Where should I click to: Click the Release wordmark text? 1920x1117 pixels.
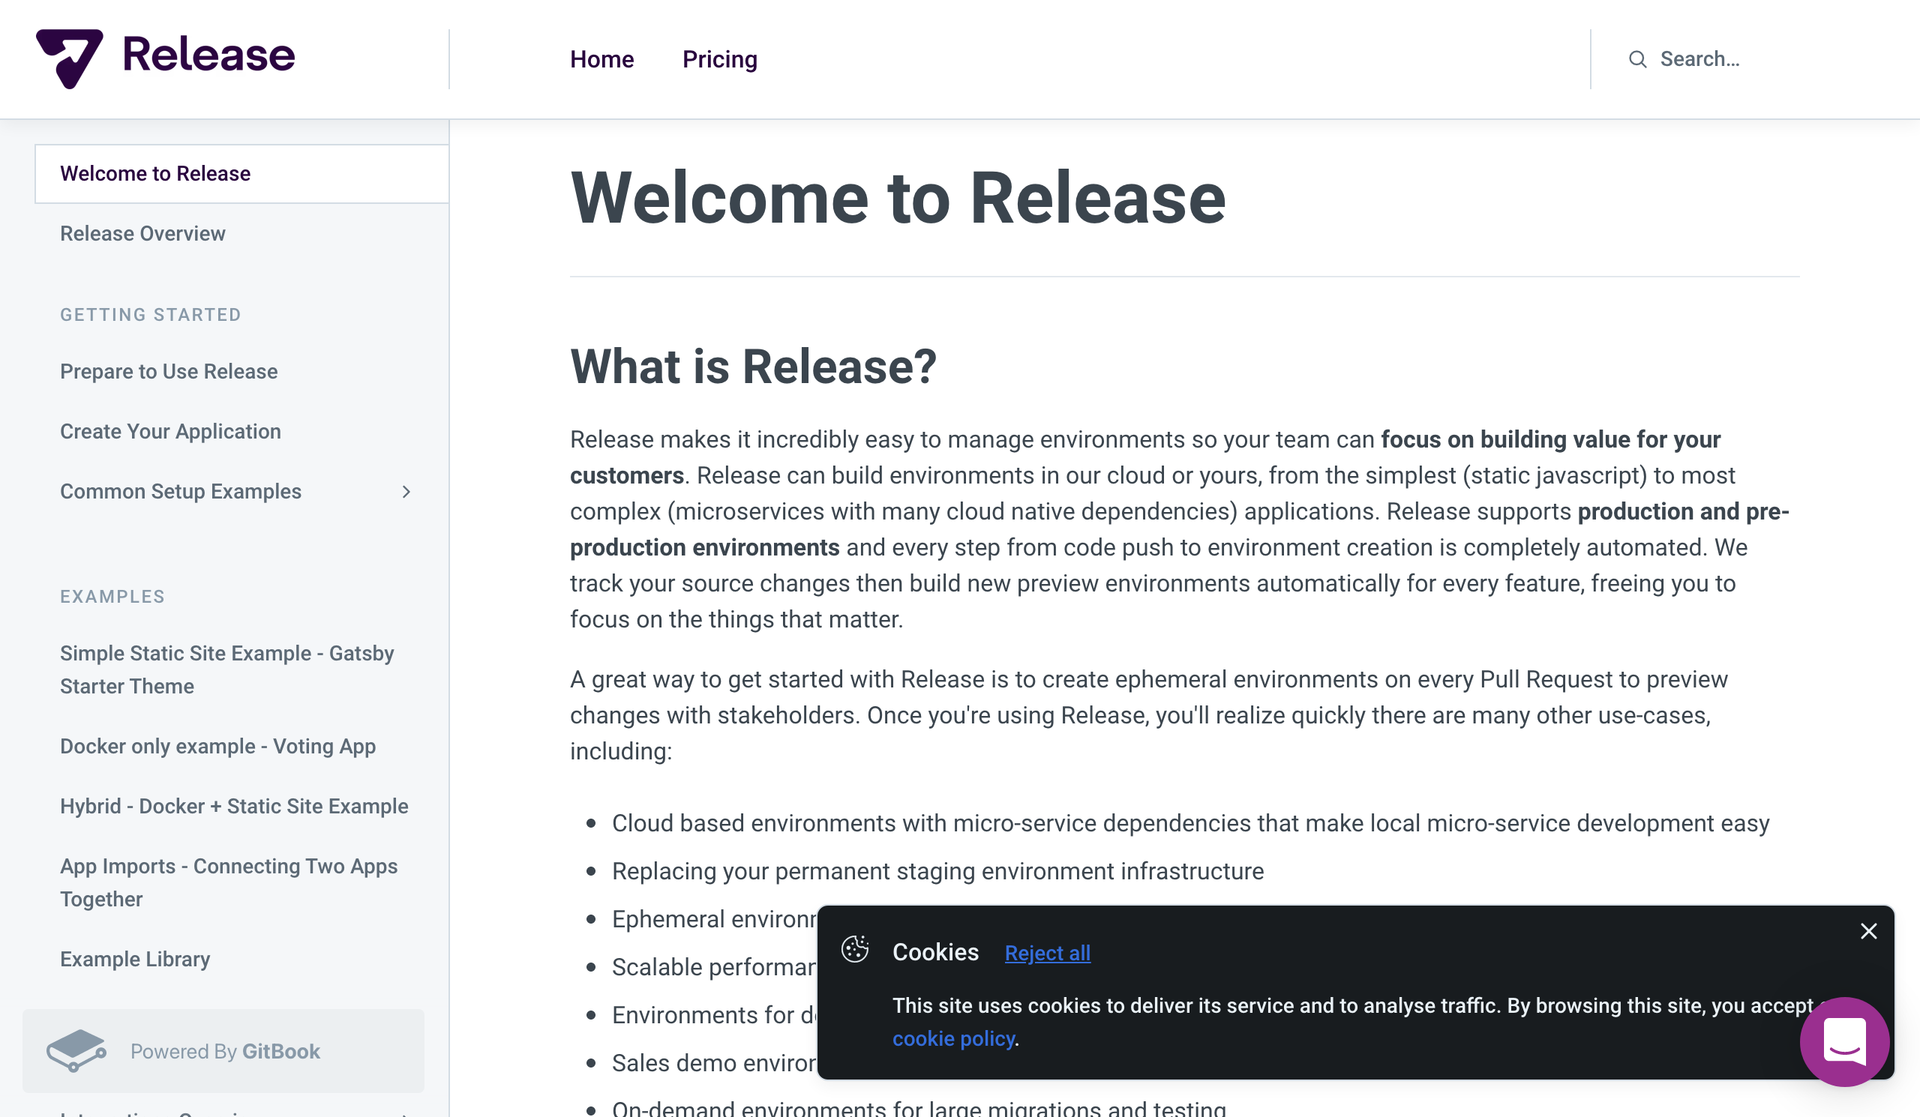click(208, 55)
